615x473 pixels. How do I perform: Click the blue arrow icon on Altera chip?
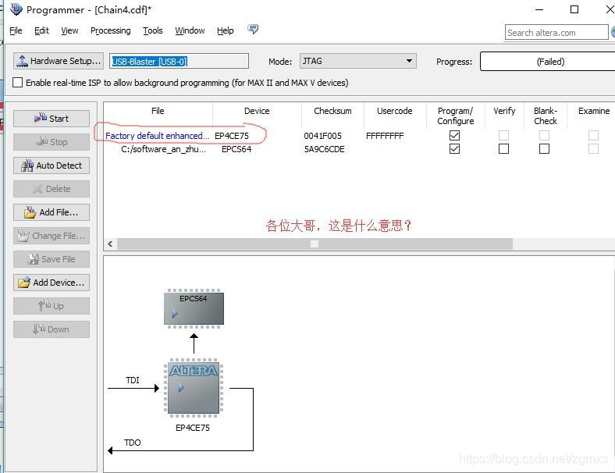pyautogui.click(x=181, y=388)
